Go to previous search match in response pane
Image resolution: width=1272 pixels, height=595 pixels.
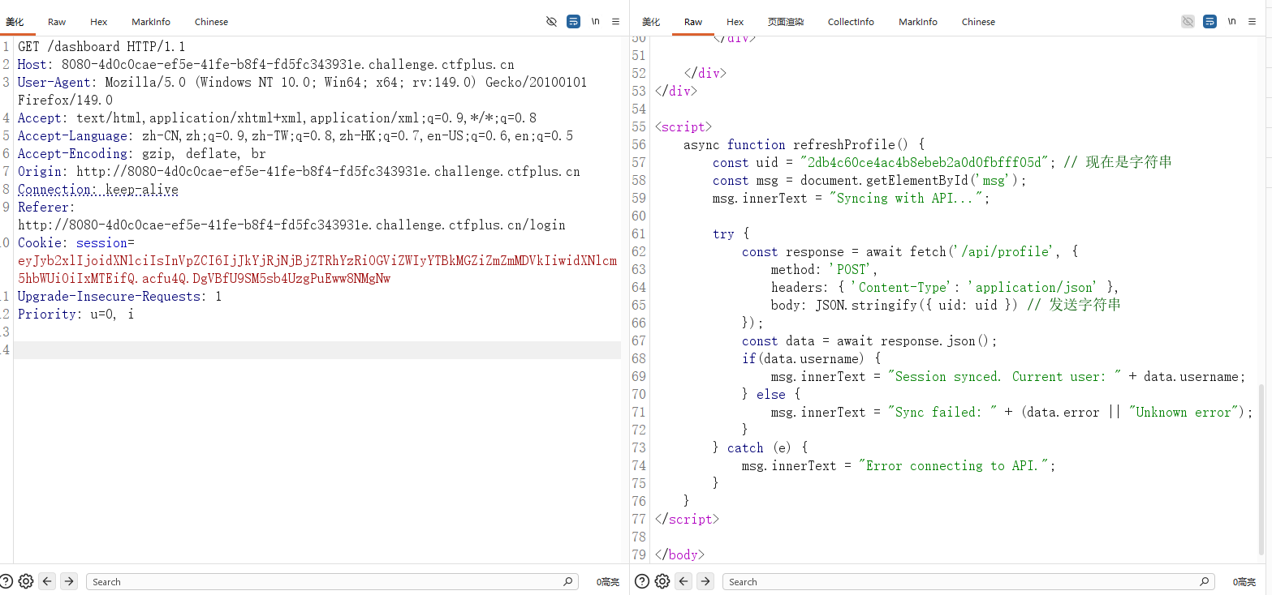[x=683, y=581]
